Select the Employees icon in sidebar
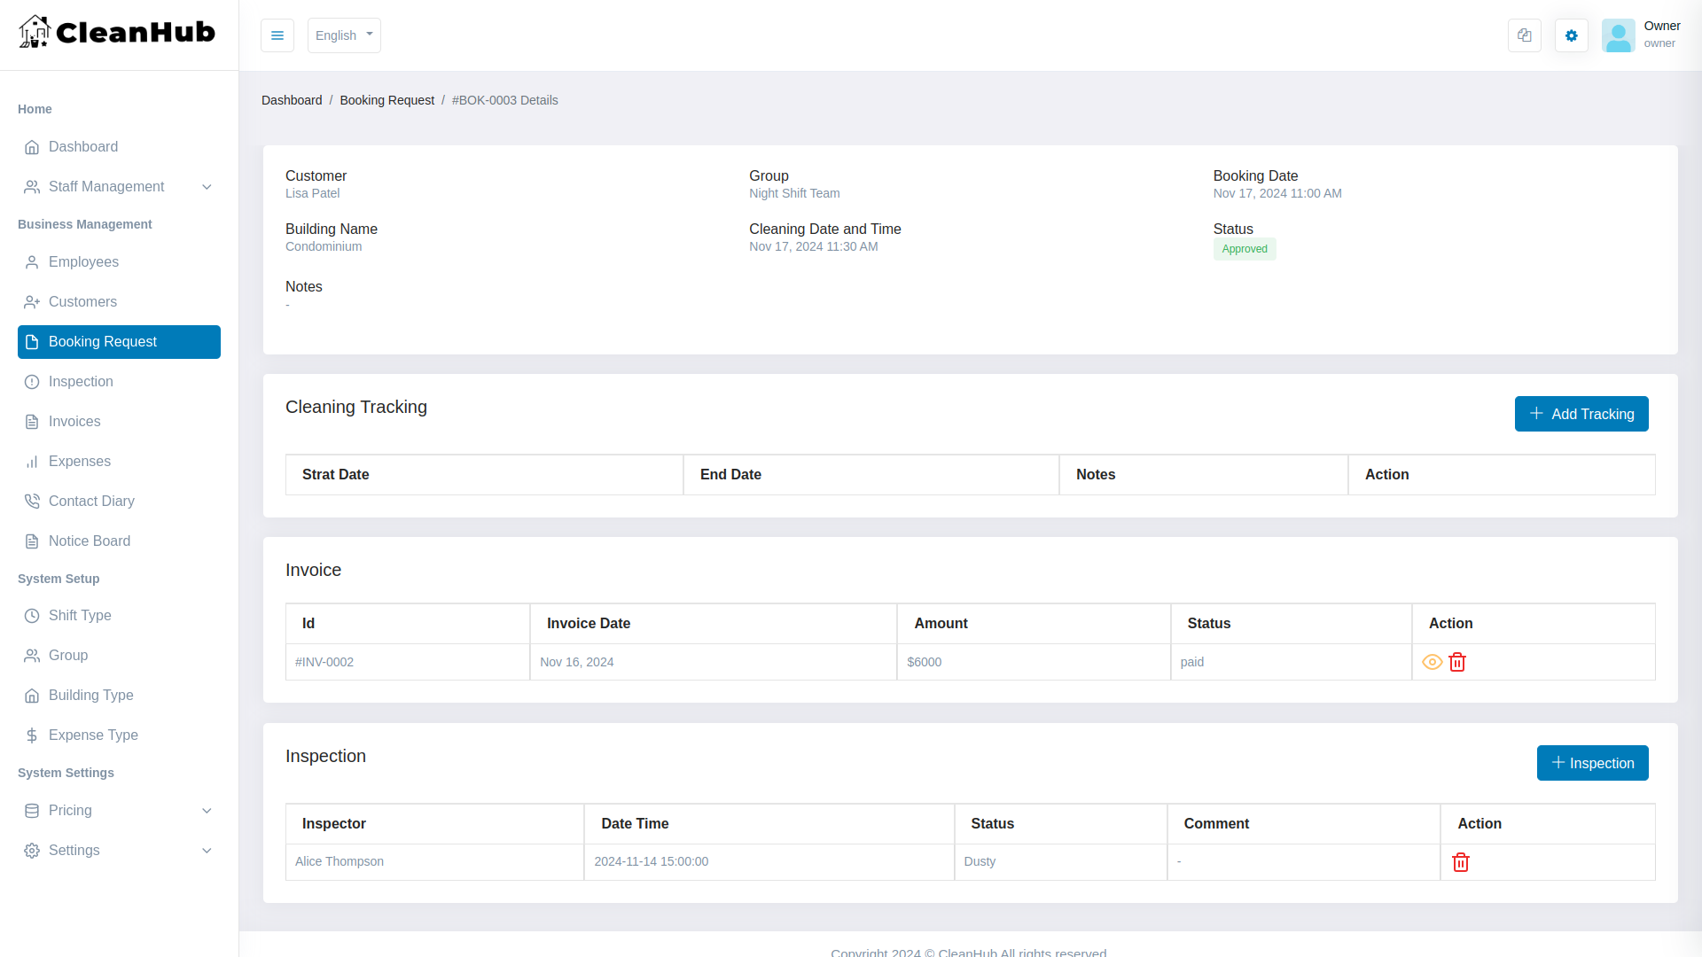Image resolution: width=1702 pixels, height=957 pixels. [32, 261]
